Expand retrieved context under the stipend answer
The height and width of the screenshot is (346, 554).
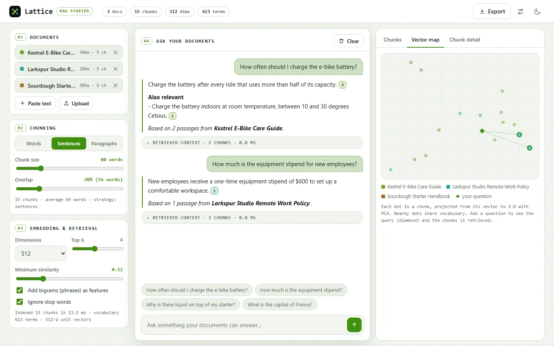(252, 218)
